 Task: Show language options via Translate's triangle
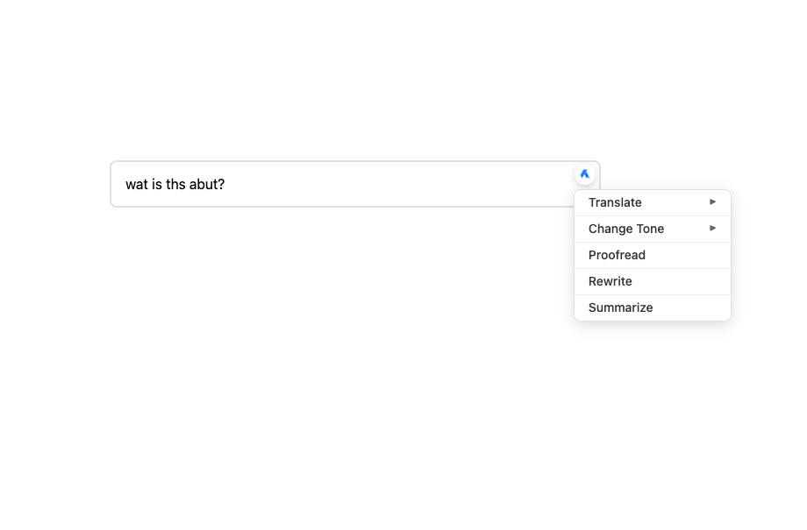(713, 202)
